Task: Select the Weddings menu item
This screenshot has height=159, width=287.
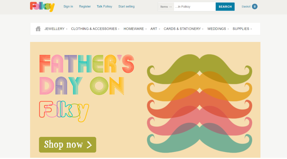Action: pos(216,29)
